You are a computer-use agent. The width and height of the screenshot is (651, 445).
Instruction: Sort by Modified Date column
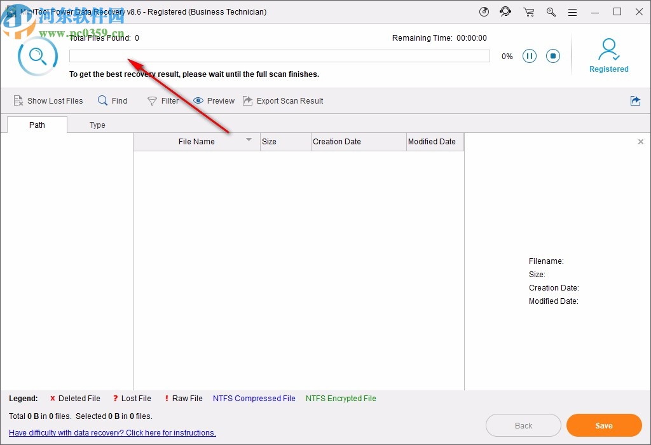(x=435, y=142)
